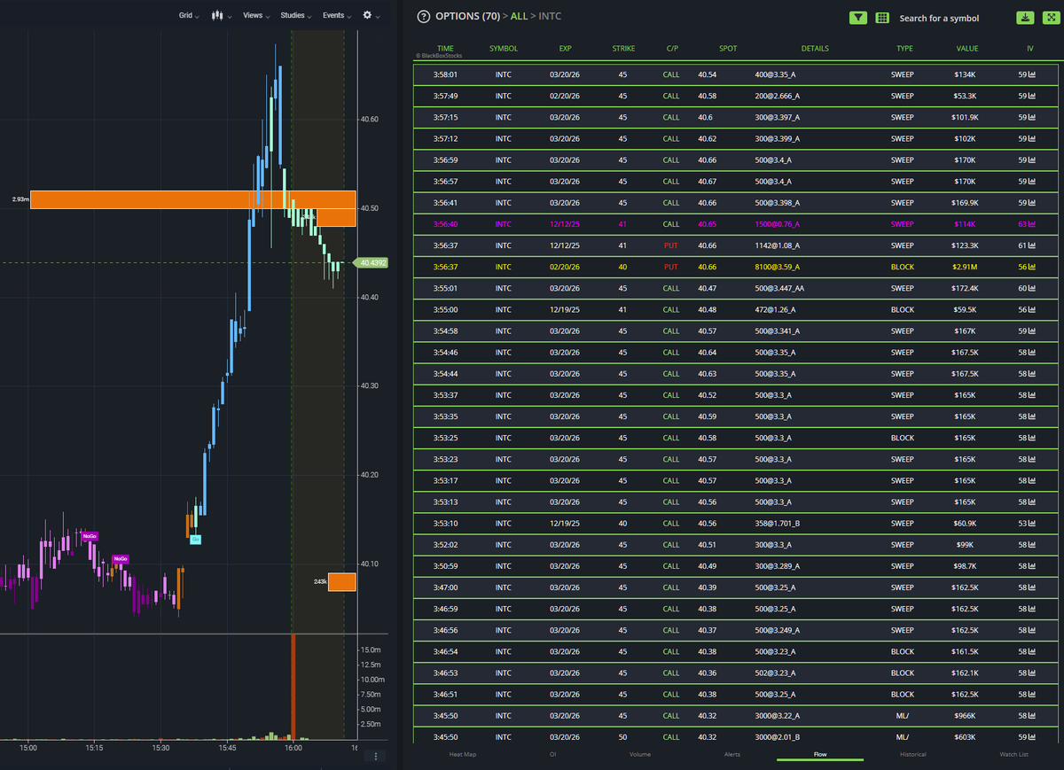Click the download export icon
The width and height of the screenshot is (1064, 770).
(1024, 18)
